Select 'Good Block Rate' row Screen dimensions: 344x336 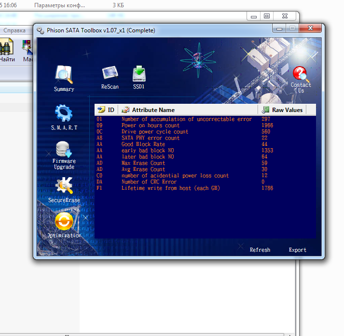[205, 144]
